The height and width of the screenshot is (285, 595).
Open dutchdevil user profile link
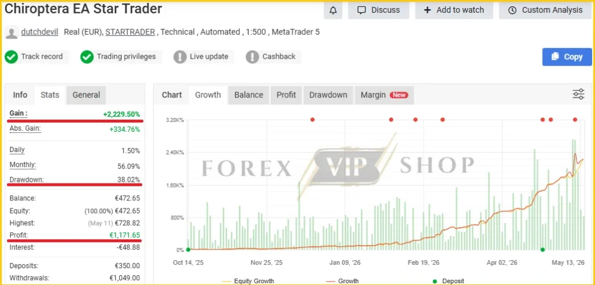tap(40, 32)
